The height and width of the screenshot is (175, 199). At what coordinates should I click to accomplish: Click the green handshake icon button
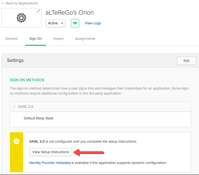(x=75, y=23)
